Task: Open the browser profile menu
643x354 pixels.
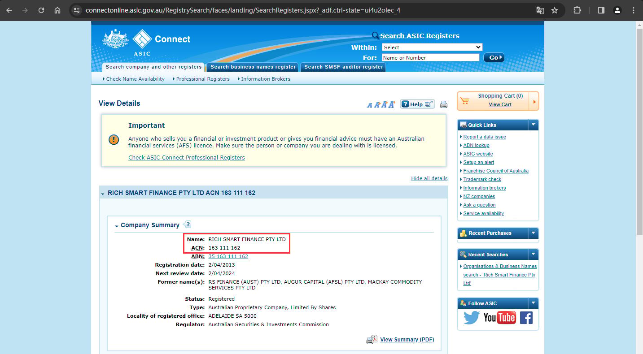Action: [x=617, y=10]
